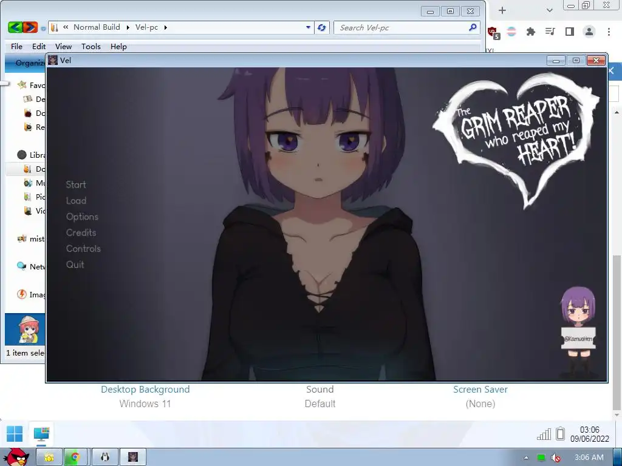This screenshot has height=466, width=622.
Task: Open the Screen Saver link
Action: (480, 390)
